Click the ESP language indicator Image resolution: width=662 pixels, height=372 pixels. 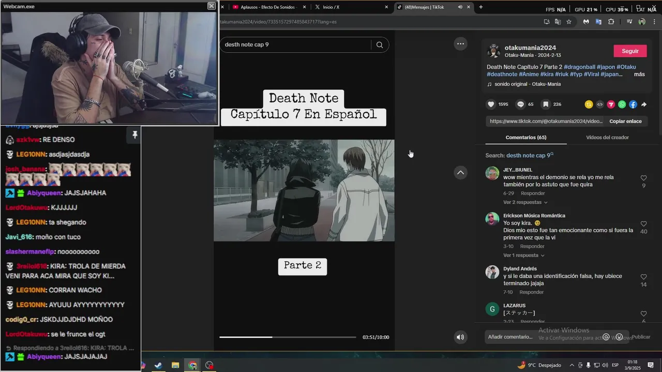615,365
